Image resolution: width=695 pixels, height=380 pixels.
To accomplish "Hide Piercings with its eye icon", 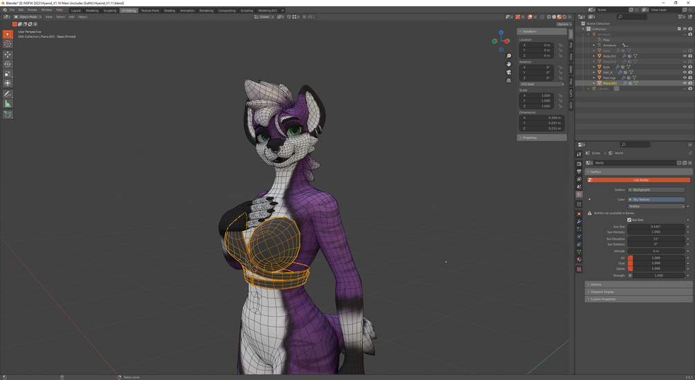I will [x=685, y=77].
